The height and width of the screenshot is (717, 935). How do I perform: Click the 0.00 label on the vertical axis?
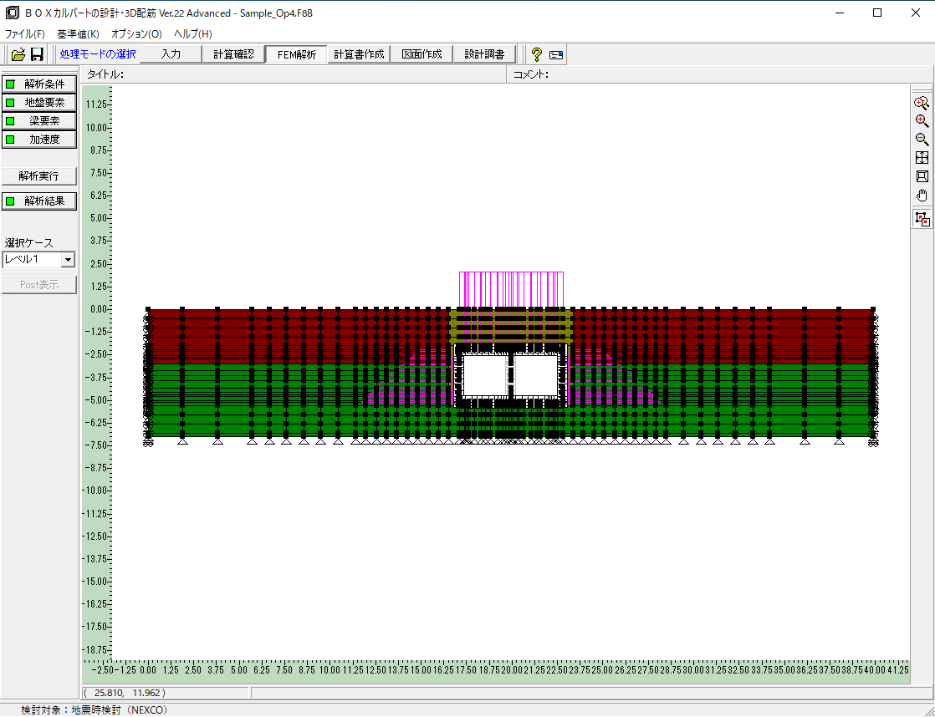pos(97,308)
